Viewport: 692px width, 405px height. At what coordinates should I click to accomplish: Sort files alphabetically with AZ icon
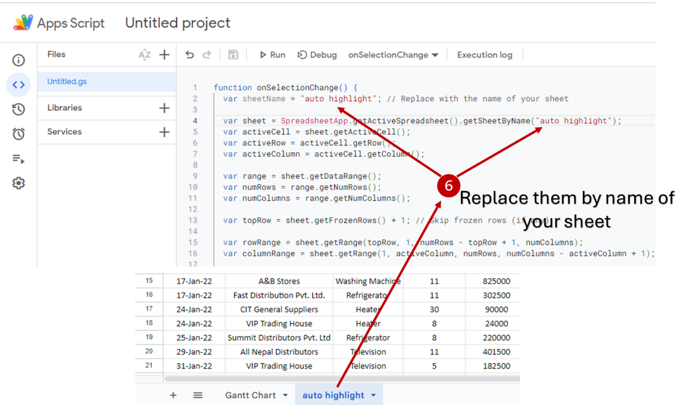(144, 55)
